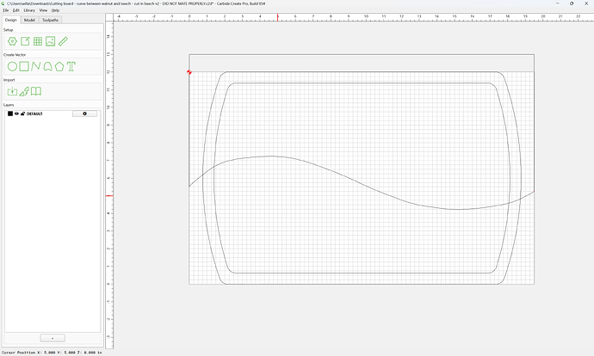Open the File menu
This screenshot has height=356, width=594.
tap(6, 10)
